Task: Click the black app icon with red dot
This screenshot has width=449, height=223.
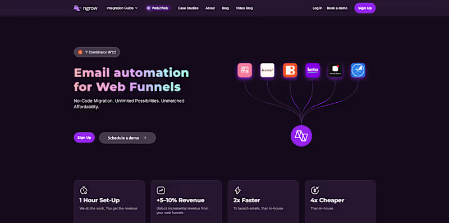Action: point(335,70)
